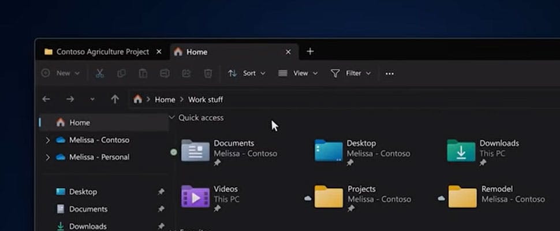Viewport: 560px width, 231px height.
Task: Click pin icon under Documents tile
Action: point(217,163)
